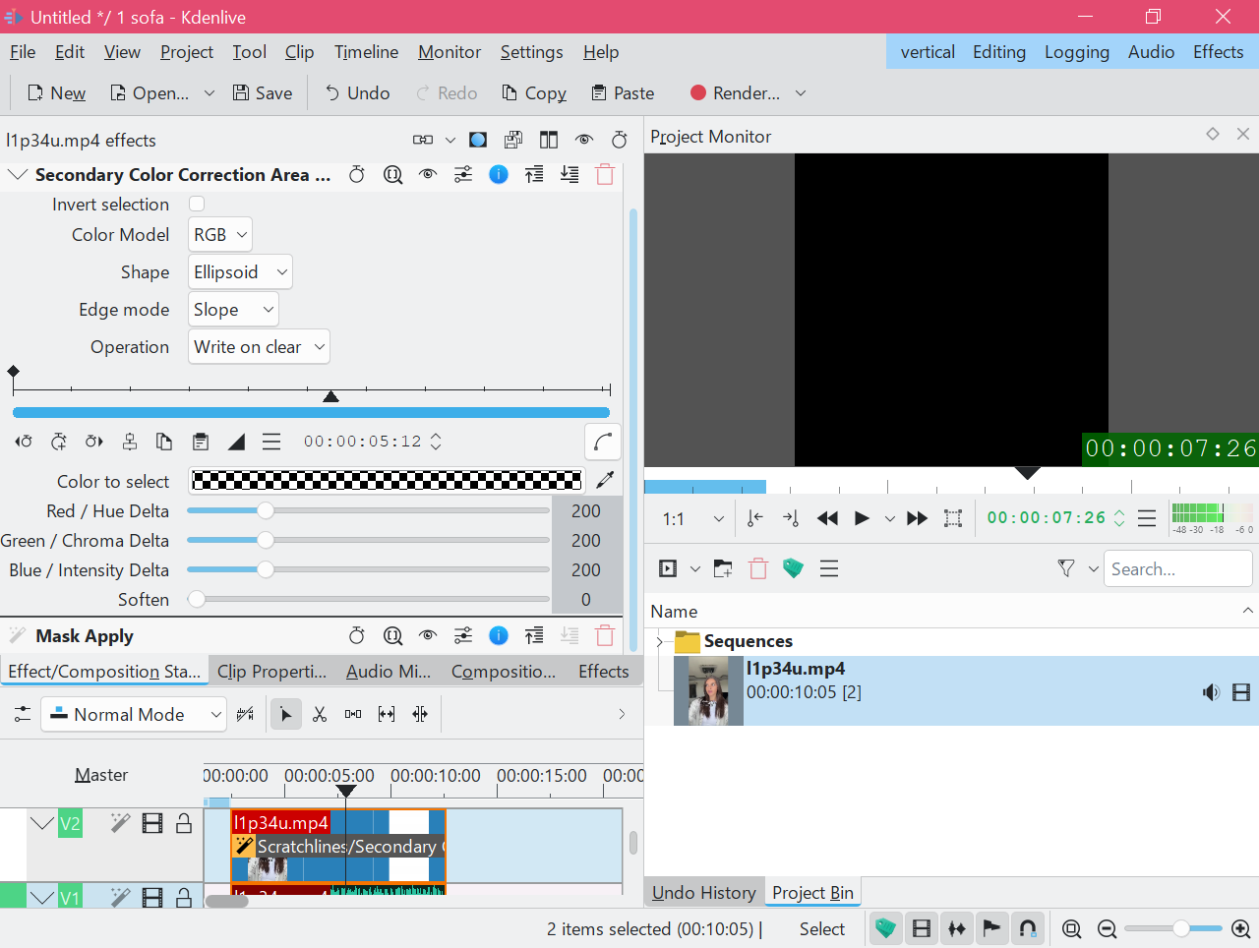Open the Color Model RGB dropdown
The height and width of the screenshot is (948, 1259).
pos(220,235)
